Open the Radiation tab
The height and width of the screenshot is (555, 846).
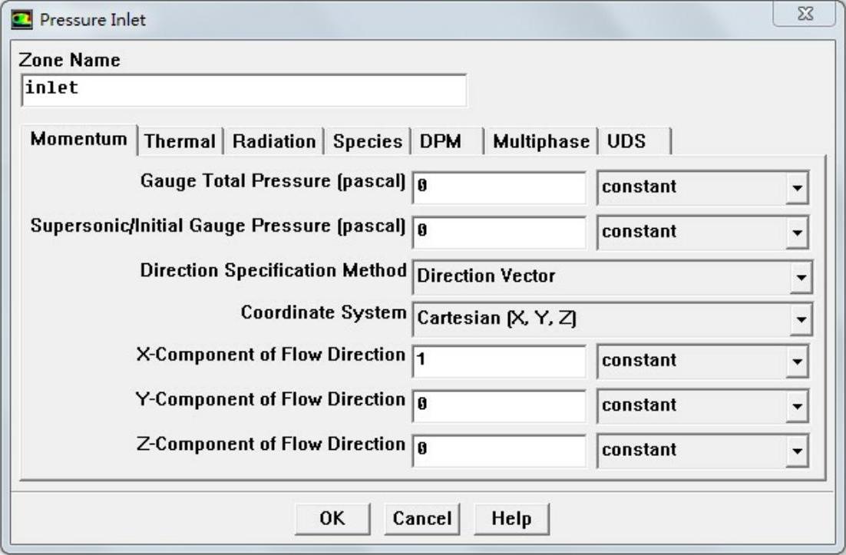click(x=274, y=141)
